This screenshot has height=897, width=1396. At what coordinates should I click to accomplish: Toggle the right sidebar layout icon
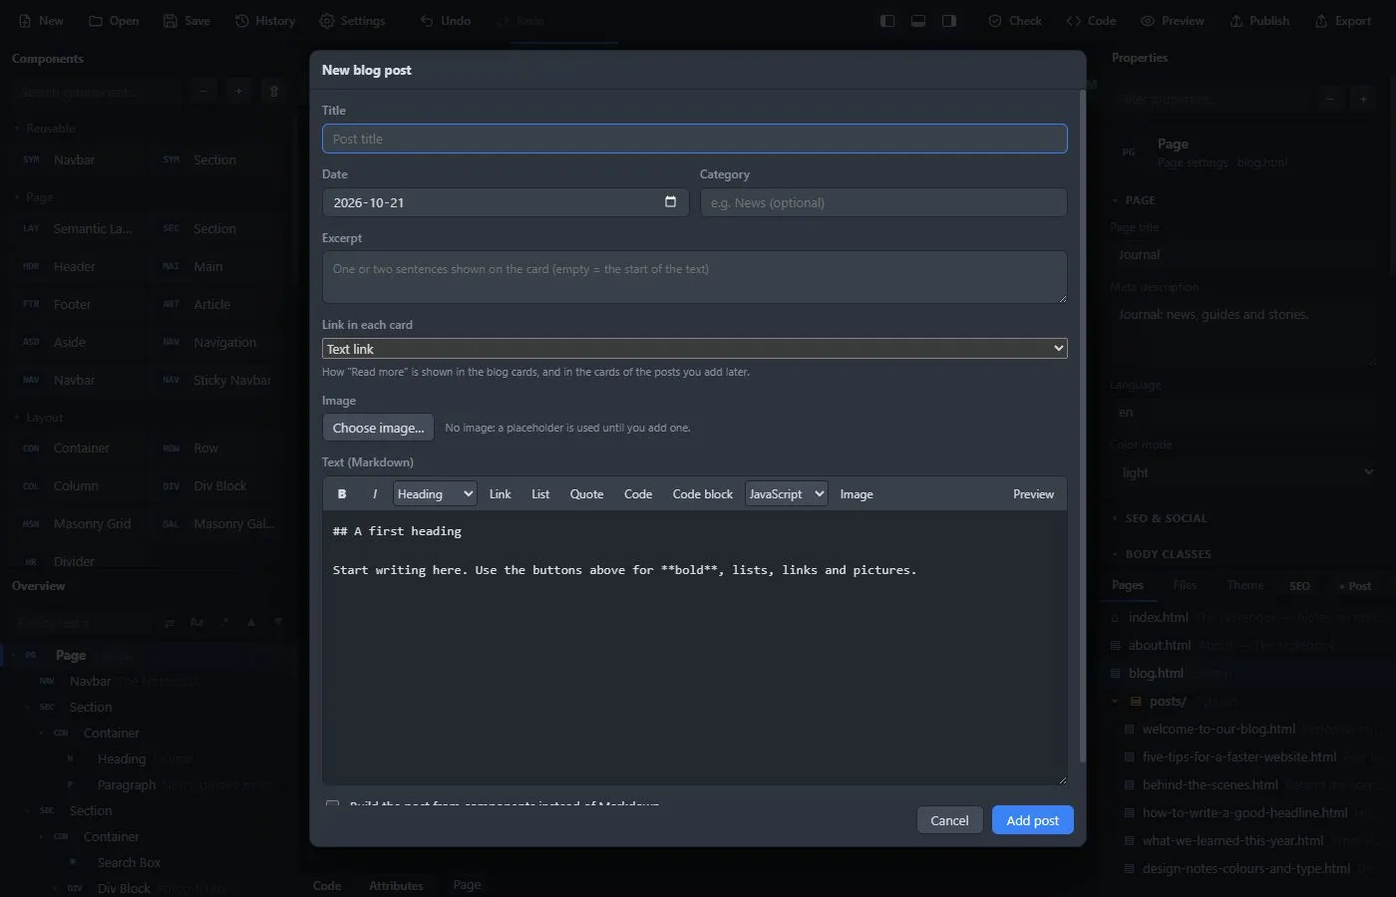pyautogui.click(x=949, y=21)
